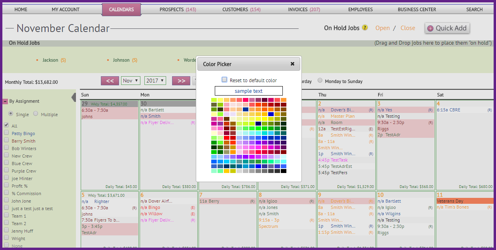Check the Wright checkbox

(6, 238)
